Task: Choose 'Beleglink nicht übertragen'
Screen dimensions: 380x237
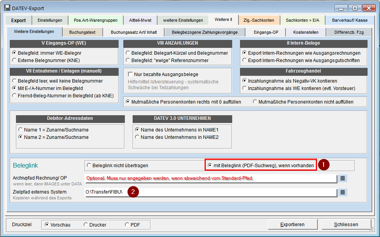Action: tap(117, 166)
